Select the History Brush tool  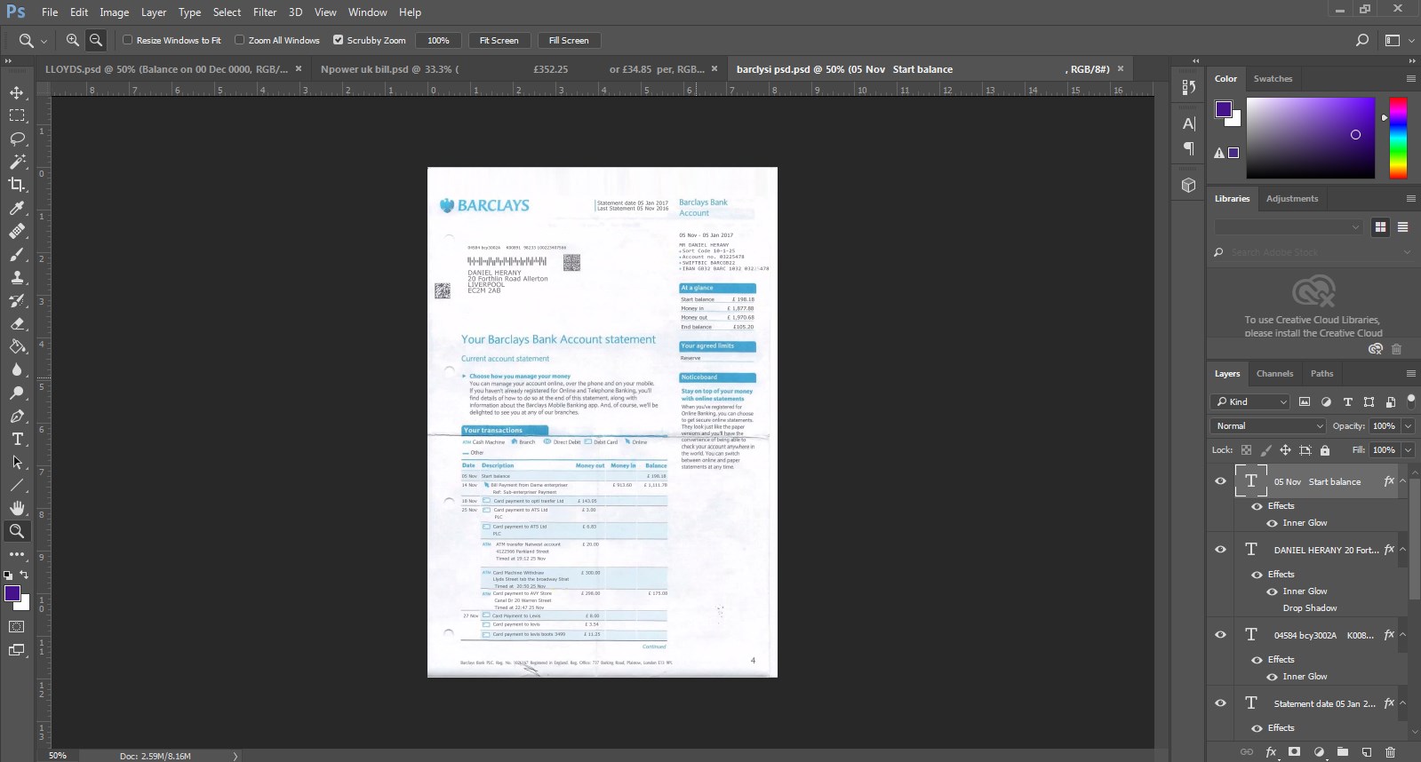coord(17,300)
